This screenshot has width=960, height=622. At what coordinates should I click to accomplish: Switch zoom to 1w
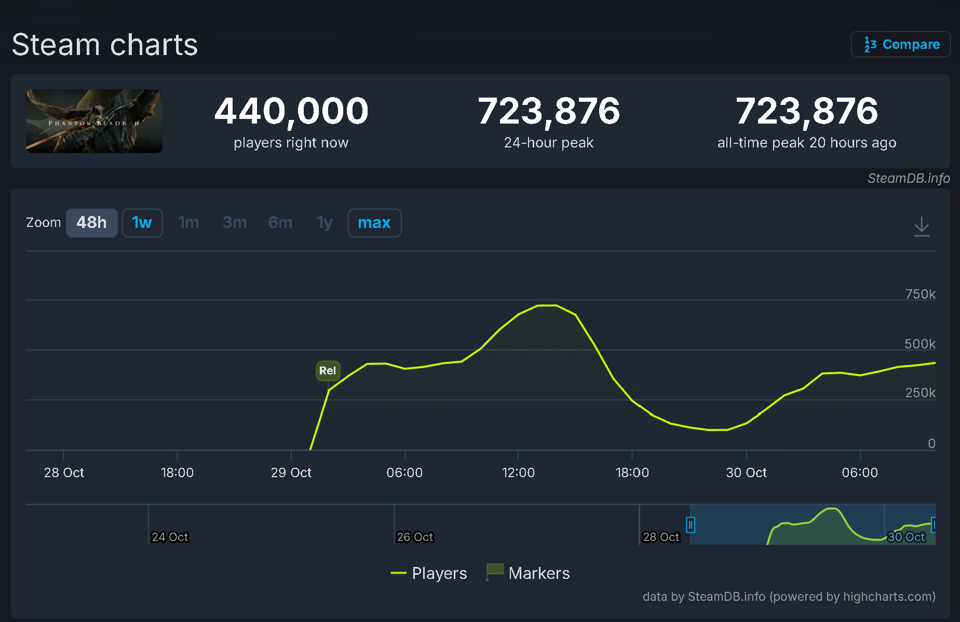(x=142, y=223)
